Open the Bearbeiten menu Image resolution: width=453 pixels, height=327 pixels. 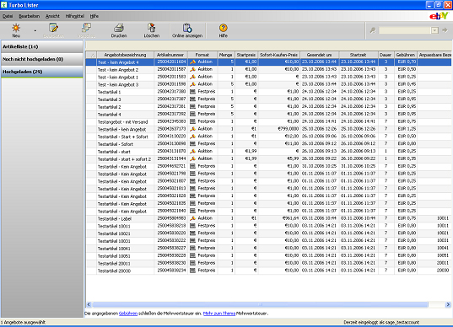click(30, 16)
